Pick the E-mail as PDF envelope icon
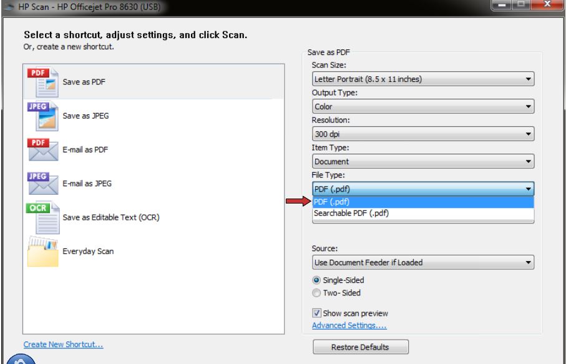Screen dimensions: 566x364 [x=43, y=149]
